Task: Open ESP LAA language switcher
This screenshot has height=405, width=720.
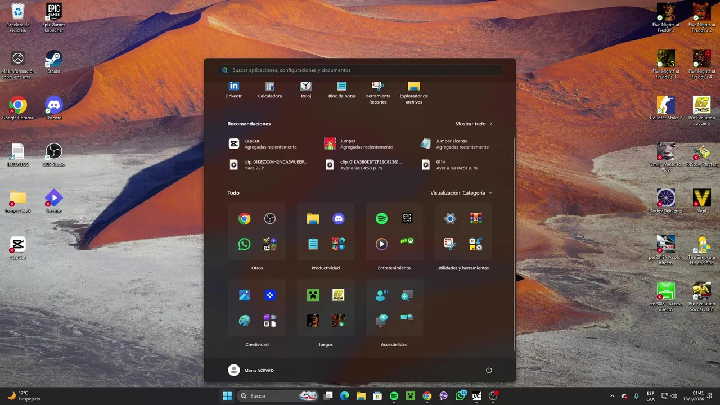Action: click(650, 396)
